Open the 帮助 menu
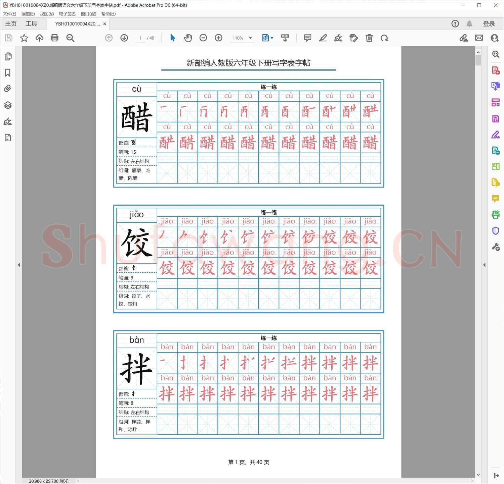 108,14
